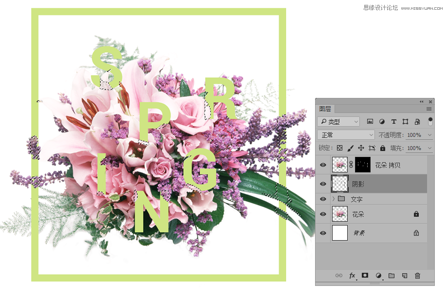
Task: Expand the 文字 group chevron
Action: (334, 199)
